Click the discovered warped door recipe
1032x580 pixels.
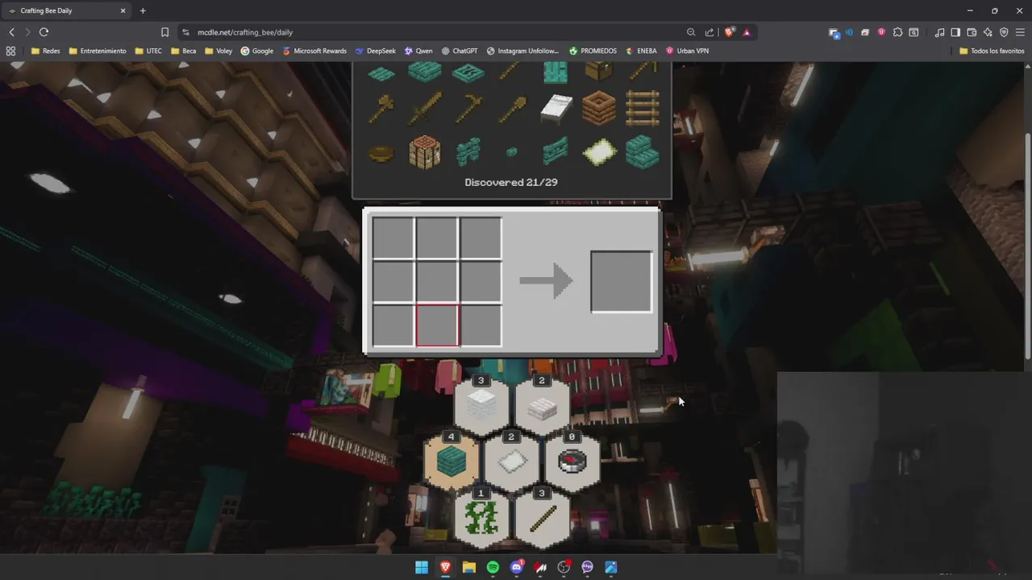click(556, 72)
